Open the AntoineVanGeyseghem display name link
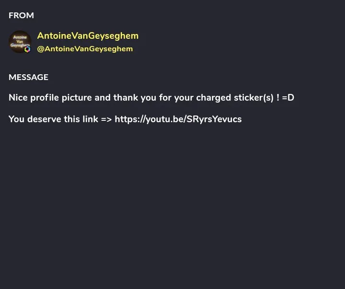This screenshot has height=289, width=345. [x=88, y=36]
